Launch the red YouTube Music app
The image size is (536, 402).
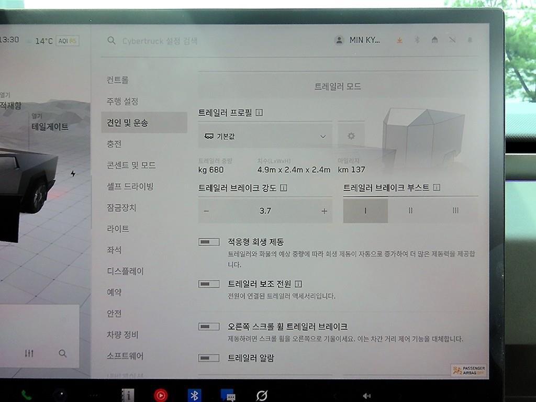161,396
